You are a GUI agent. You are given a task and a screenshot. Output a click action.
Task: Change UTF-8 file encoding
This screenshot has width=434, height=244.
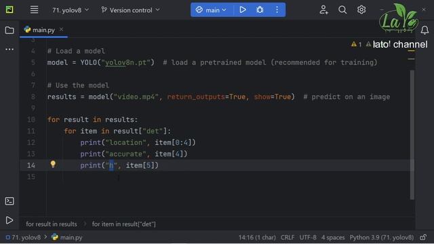308,237
